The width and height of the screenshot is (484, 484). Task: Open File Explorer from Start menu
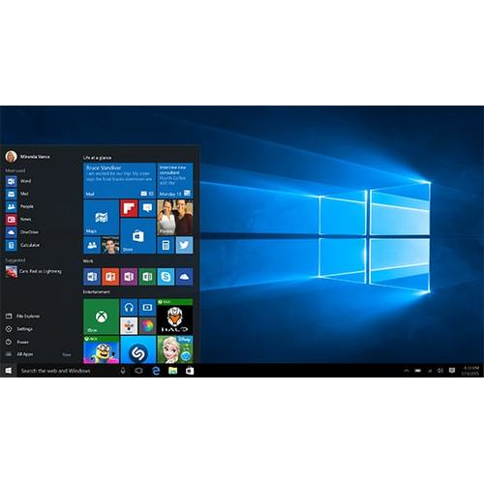[22, 316]
